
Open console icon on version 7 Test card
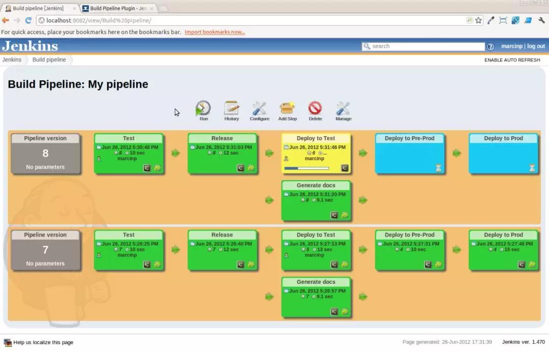147,264
